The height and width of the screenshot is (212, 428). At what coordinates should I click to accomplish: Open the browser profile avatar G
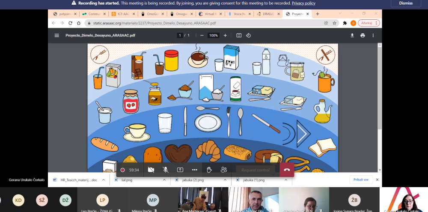click(353, 23)
